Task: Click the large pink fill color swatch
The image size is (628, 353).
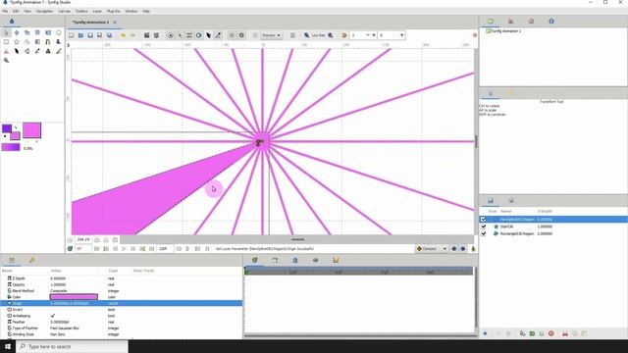Action: 32,130
